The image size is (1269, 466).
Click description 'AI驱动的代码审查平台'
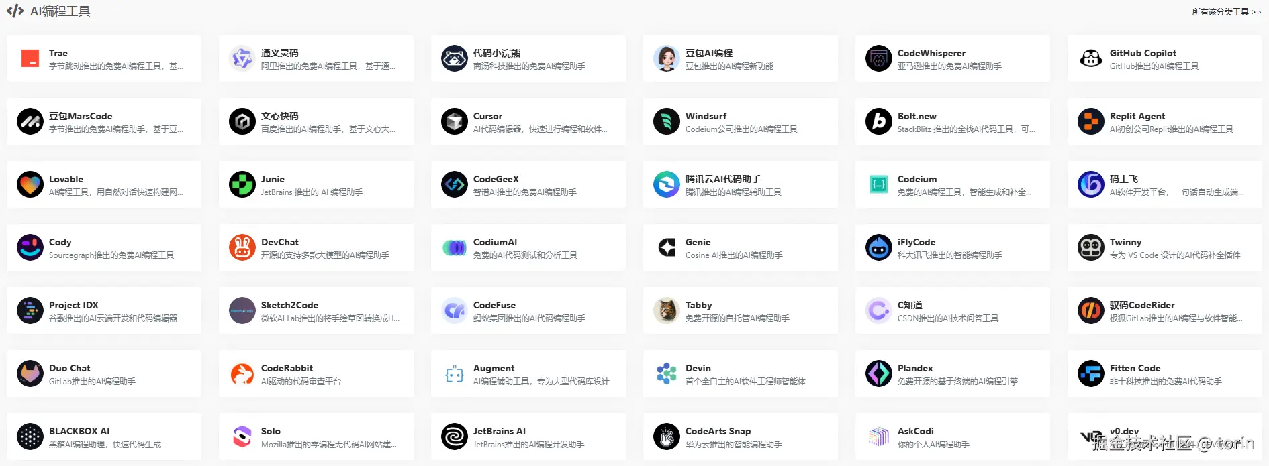pos(301,382)
